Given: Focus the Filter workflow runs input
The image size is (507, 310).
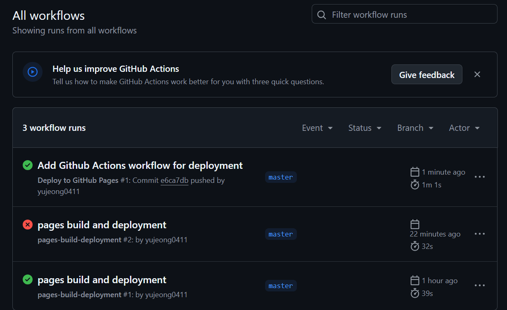Looking at the screenshot, I should pos(404,14).
